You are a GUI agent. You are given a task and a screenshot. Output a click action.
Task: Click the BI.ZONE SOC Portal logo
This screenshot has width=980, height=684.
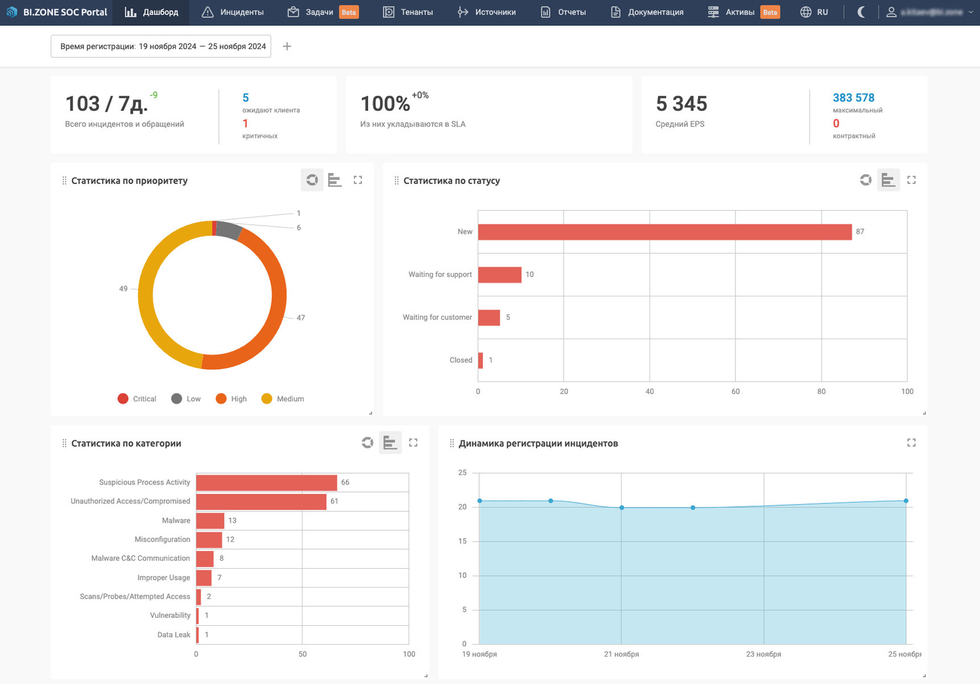57,12
